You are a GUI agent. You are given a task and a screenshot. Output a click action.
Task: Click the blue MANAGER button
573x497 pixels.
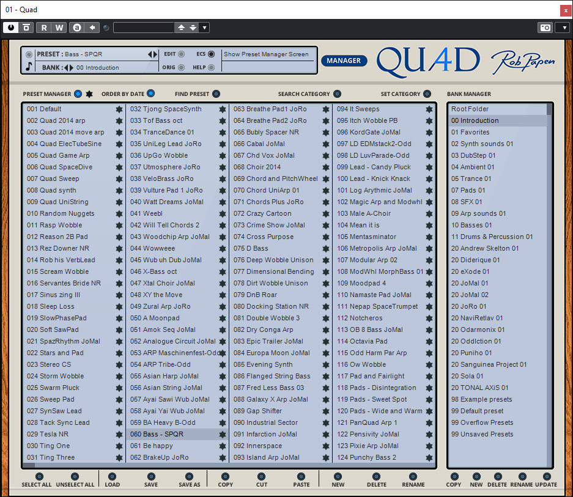click(x=344, y=61)
